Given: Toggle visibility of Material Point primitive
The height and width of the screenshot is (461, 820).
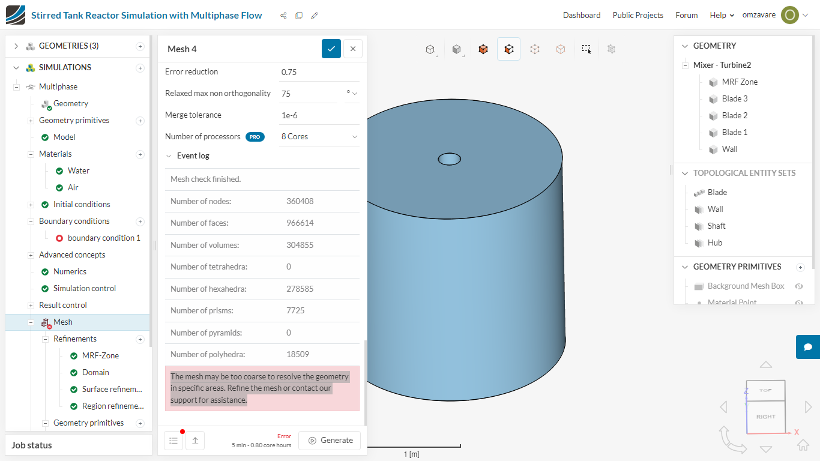Looking at the screenshot, I should pyautogui.click(x=799, y=303).
